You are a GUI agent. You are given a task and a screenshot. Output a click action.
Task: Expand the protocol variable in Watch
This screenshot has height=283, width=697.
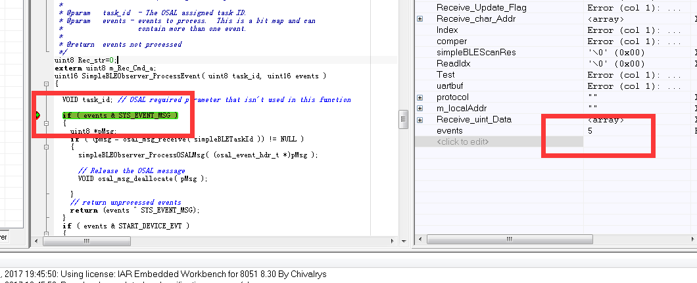420,97
